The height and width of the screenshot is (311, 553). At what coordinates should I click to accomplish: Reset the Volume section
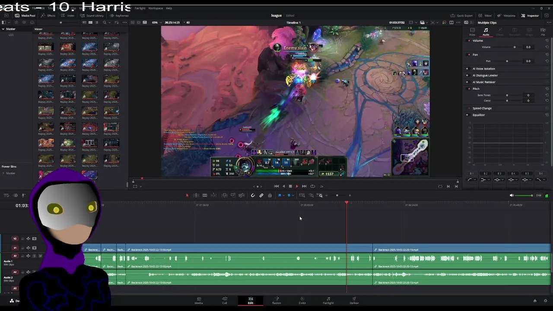547,41
